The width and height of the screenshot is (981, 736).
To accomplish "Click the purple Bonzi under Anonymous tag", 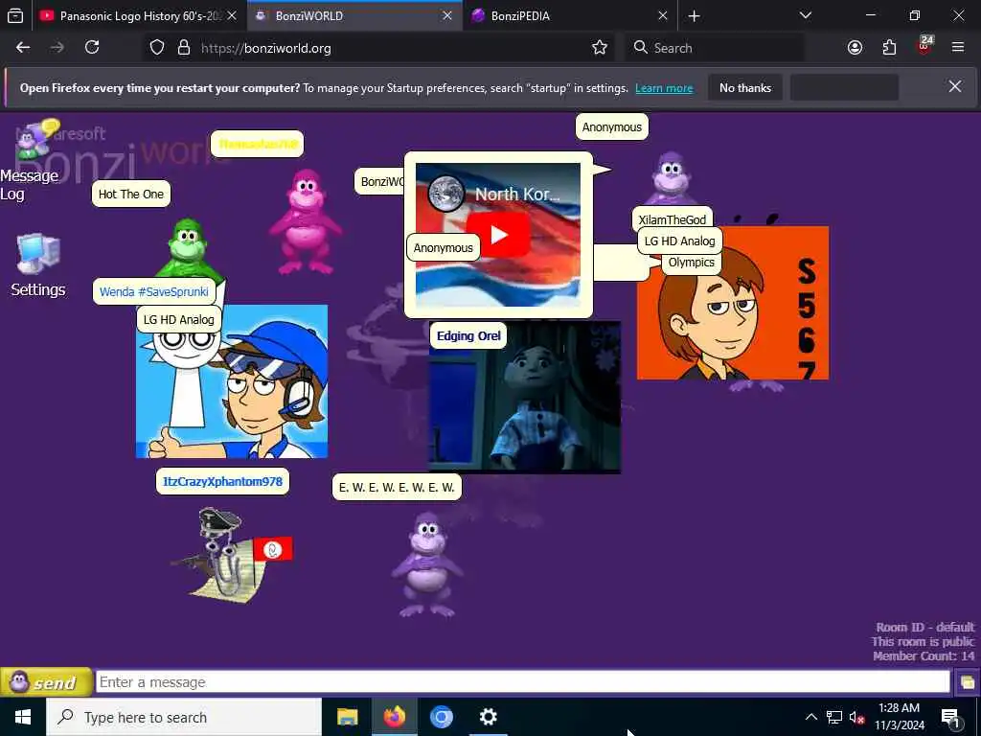I will pyautogui.click(x=671, y=177).
